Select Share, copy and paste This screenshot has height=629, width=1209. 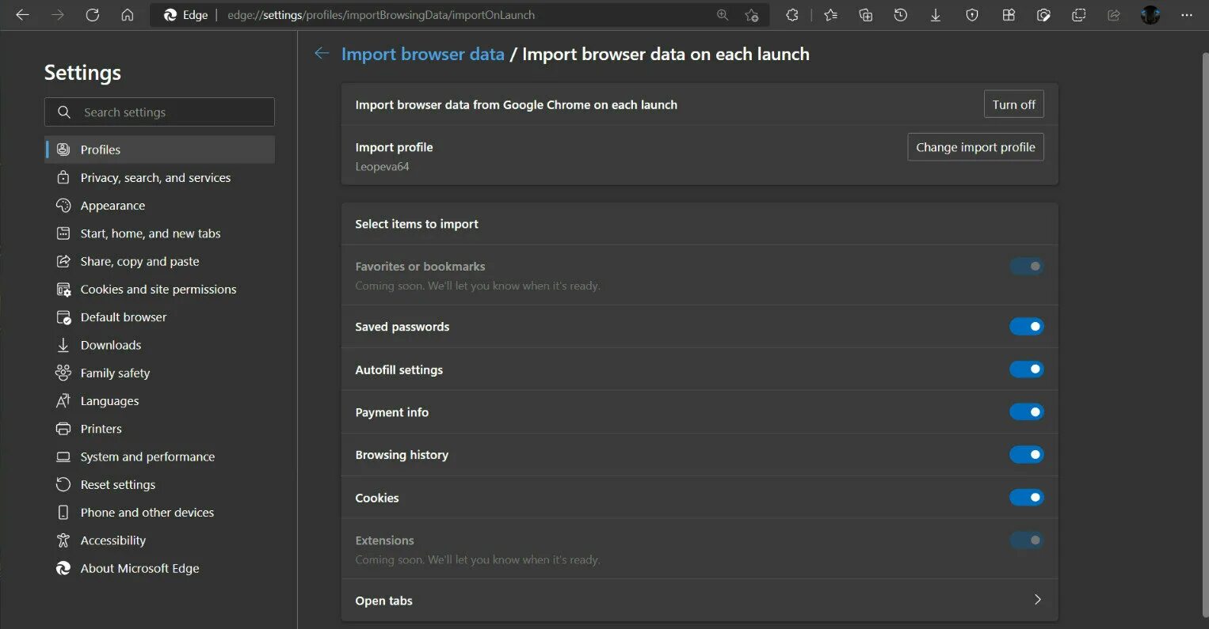click(160, 261)
